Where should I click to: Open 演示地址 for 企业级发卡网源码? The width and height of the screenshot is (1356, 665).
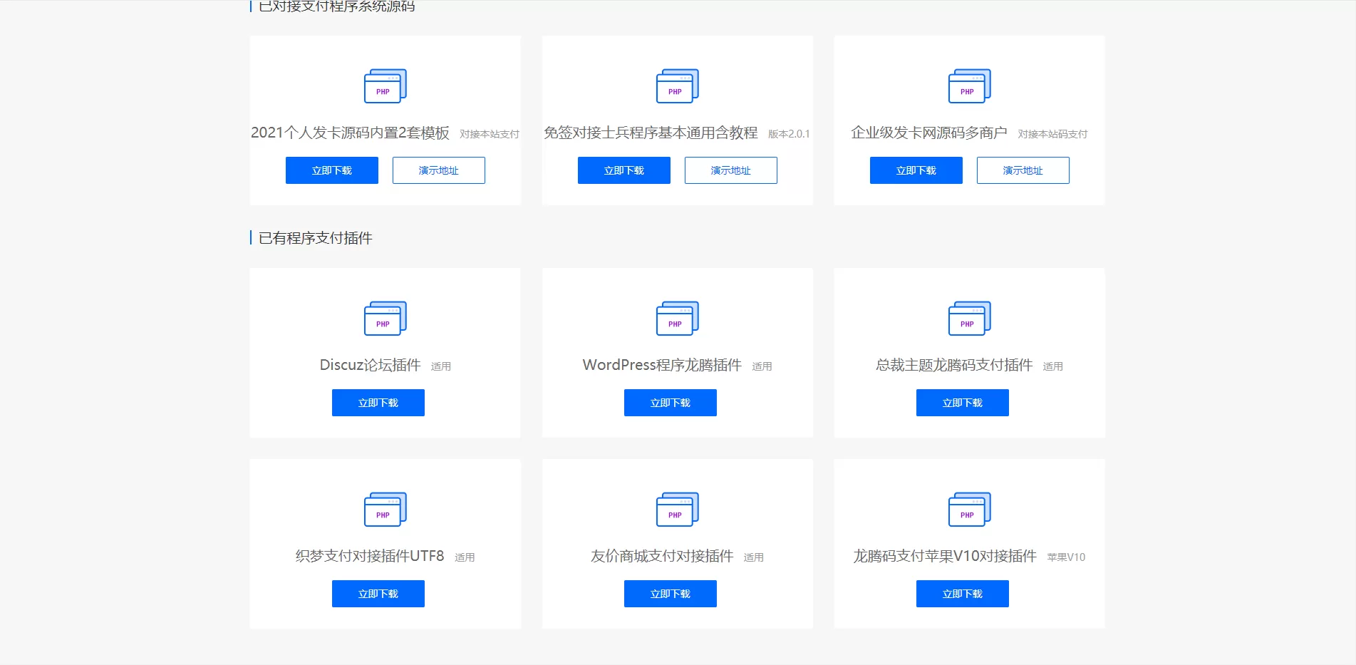[x=1023, y=170]
